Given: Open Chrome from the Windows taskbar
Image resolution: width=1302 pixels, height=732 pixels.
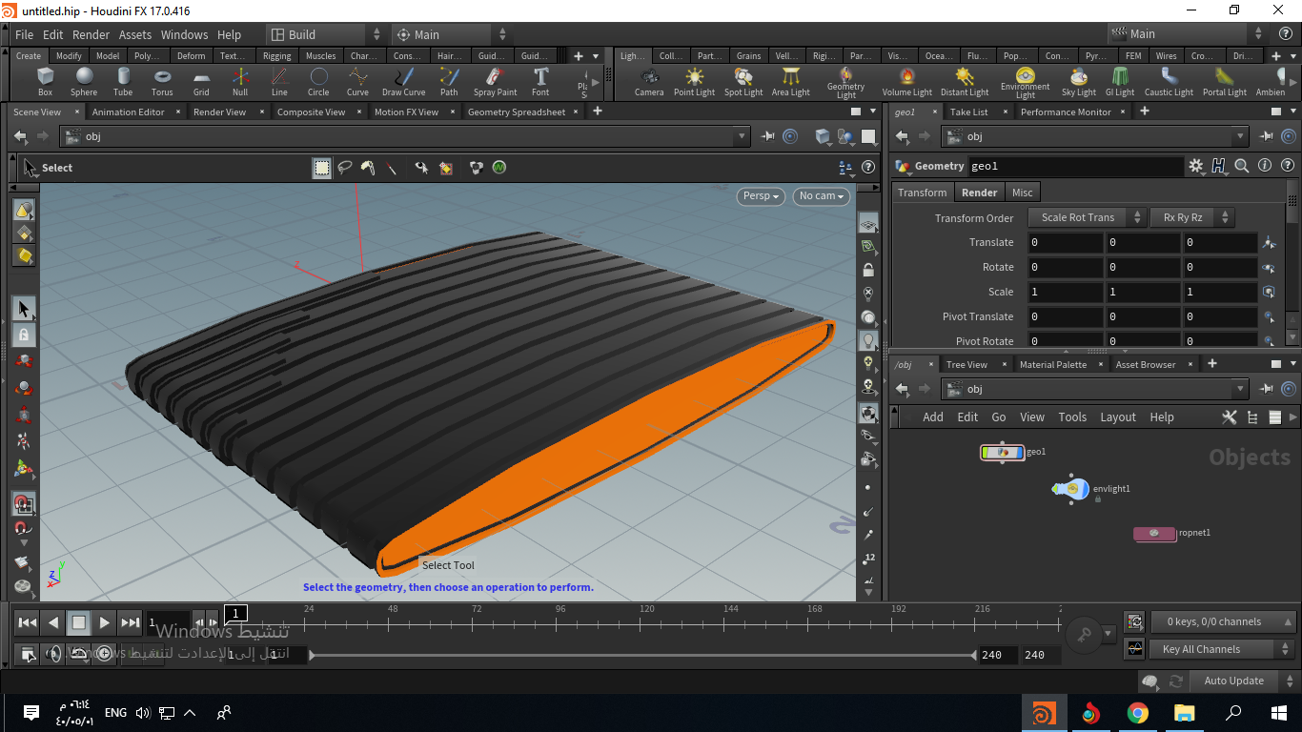Looking at the screenshot, I should [x=1138, y=713].
